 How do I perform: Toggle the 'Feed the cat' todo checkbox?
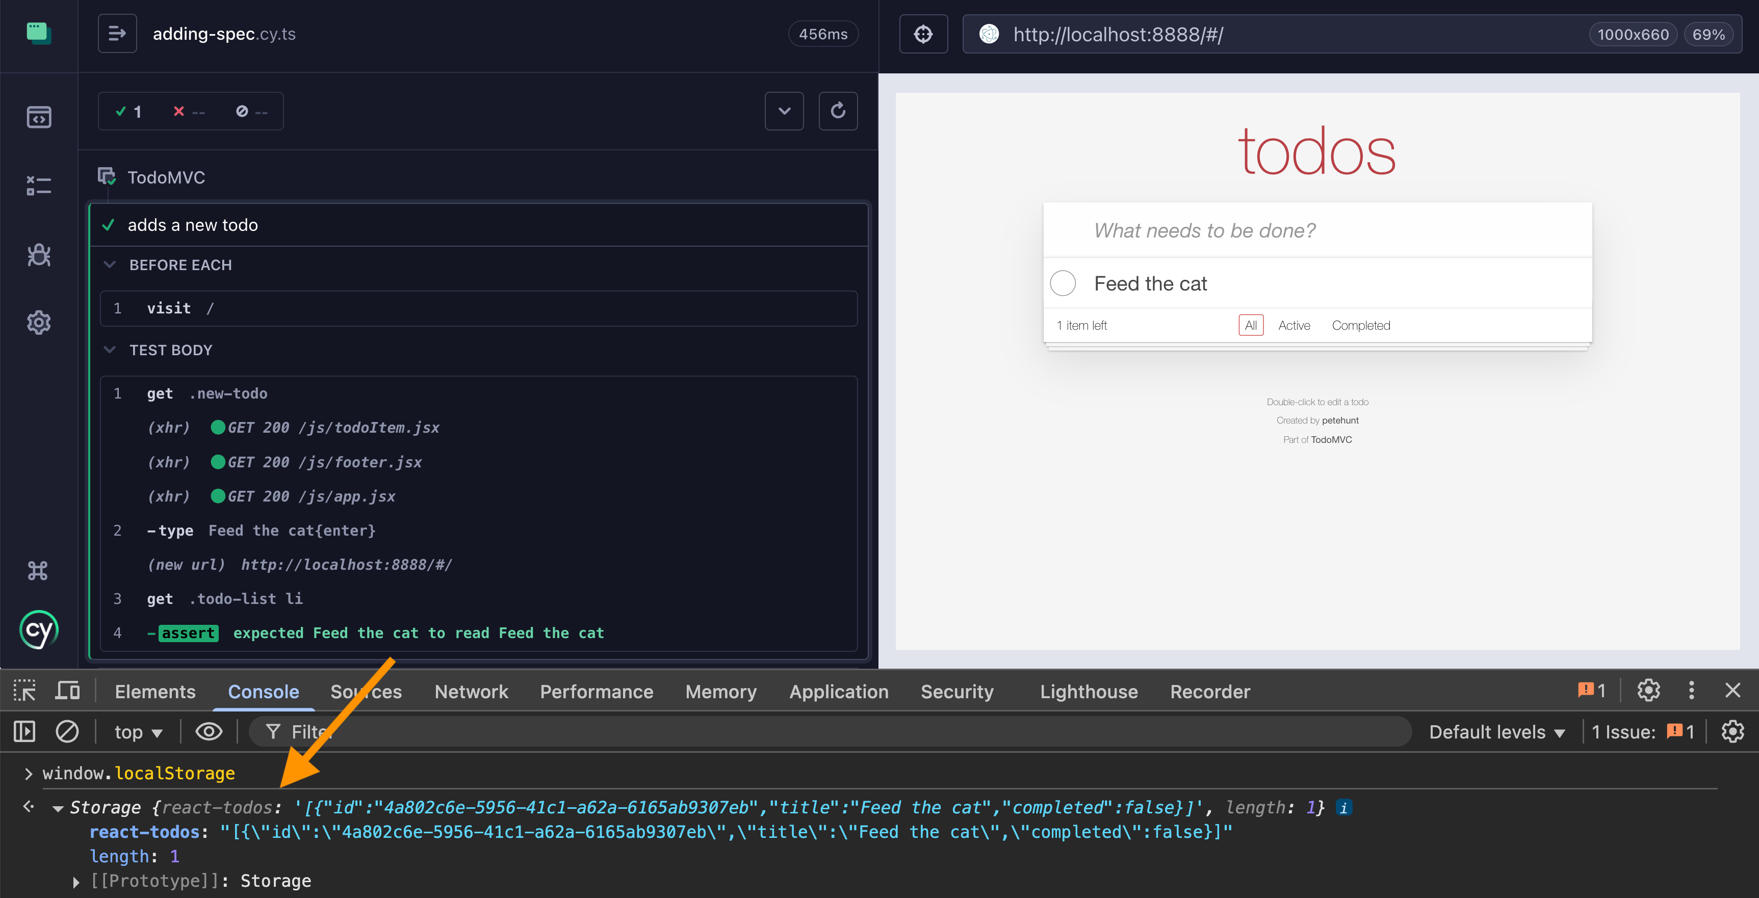click(1063, 283)
